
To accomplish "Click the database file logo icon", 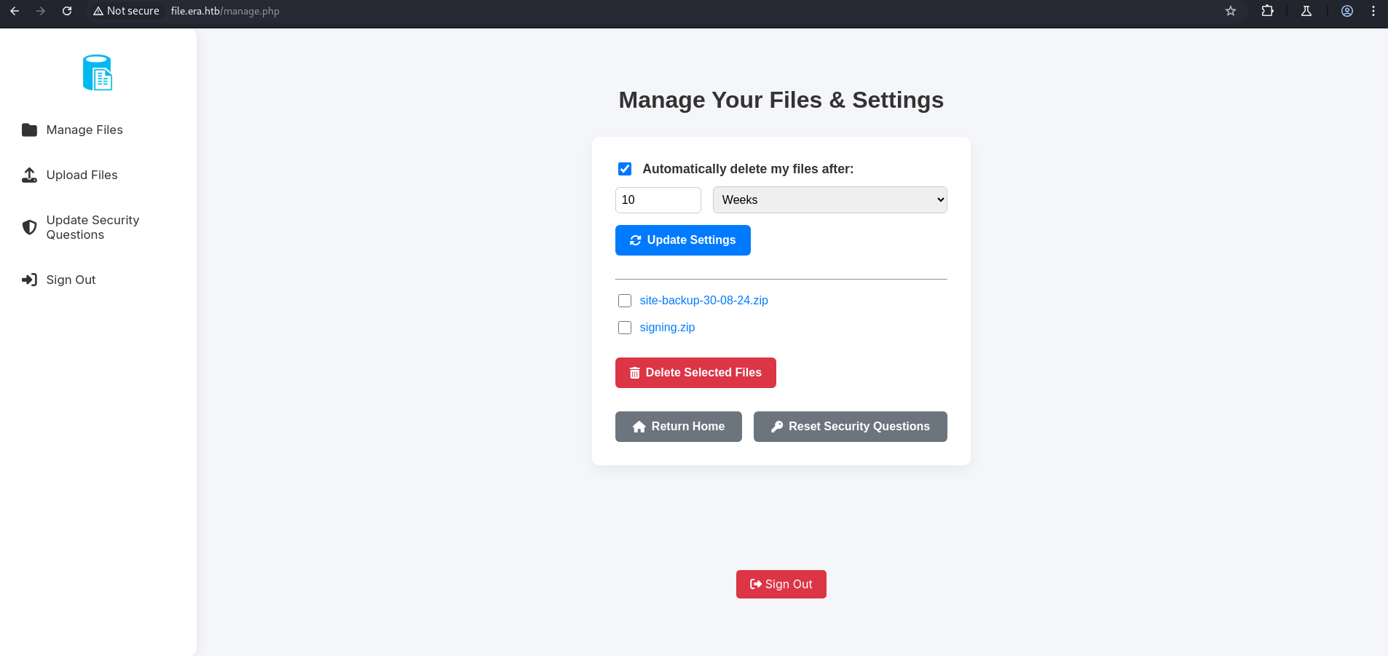I will pyautogui.click(x=98, y=73).
